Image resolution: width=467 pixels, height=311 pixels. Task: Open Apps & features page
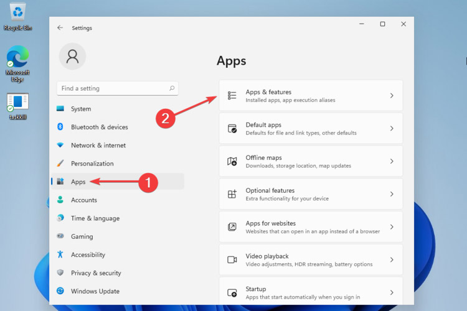coord(311,96)
